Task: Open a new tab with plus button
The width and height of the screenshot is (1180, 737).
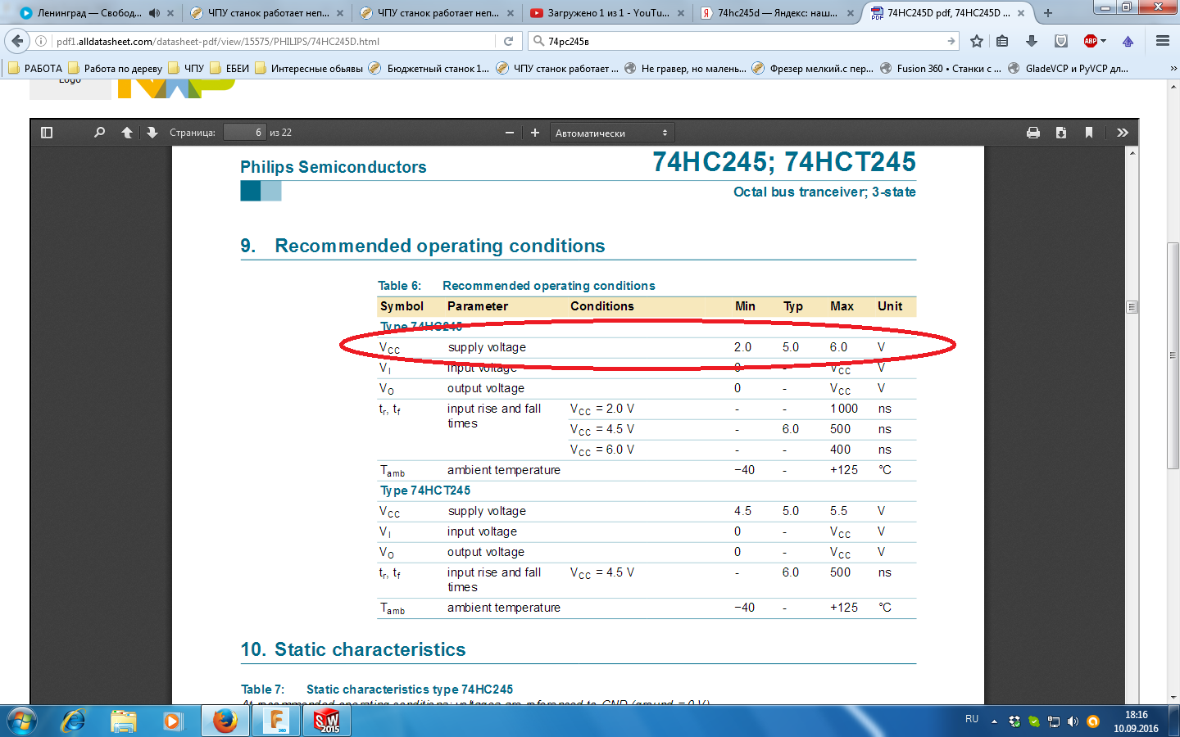Action: (x=1048, y=13)
